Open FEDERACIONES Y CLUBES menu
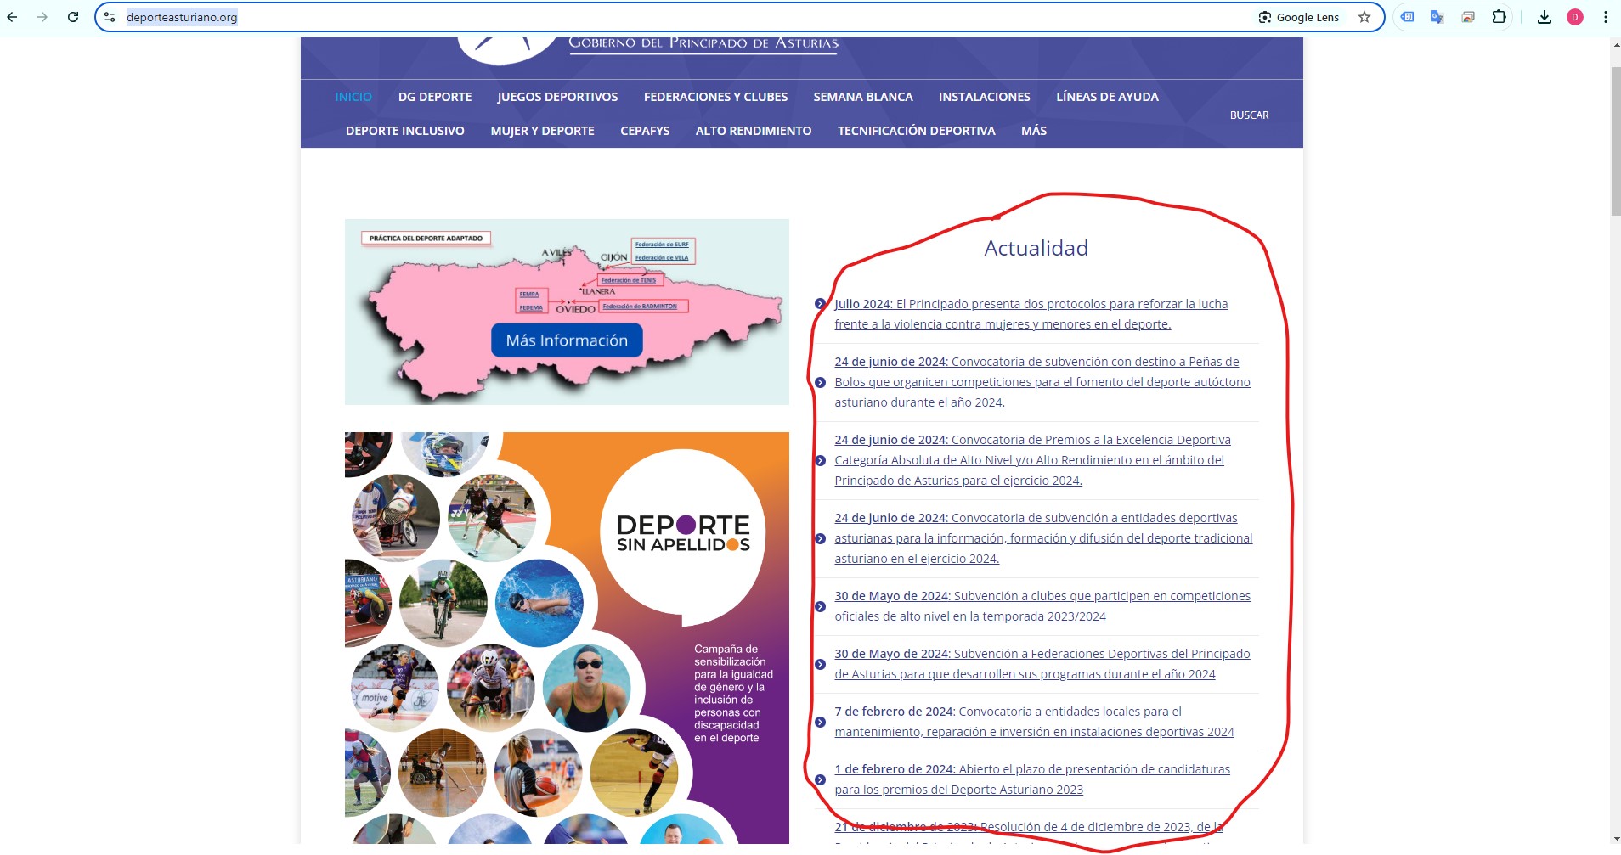1621x855 pixels. 715,97
